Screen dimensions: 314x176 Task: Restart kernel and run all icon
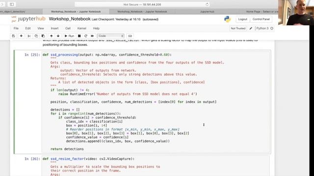coord(92,36)
